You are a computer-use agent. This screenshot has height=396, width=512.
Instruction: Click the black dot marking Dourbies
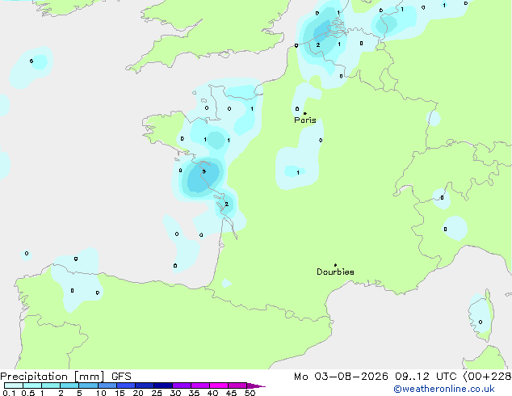(x=335, y=265)
